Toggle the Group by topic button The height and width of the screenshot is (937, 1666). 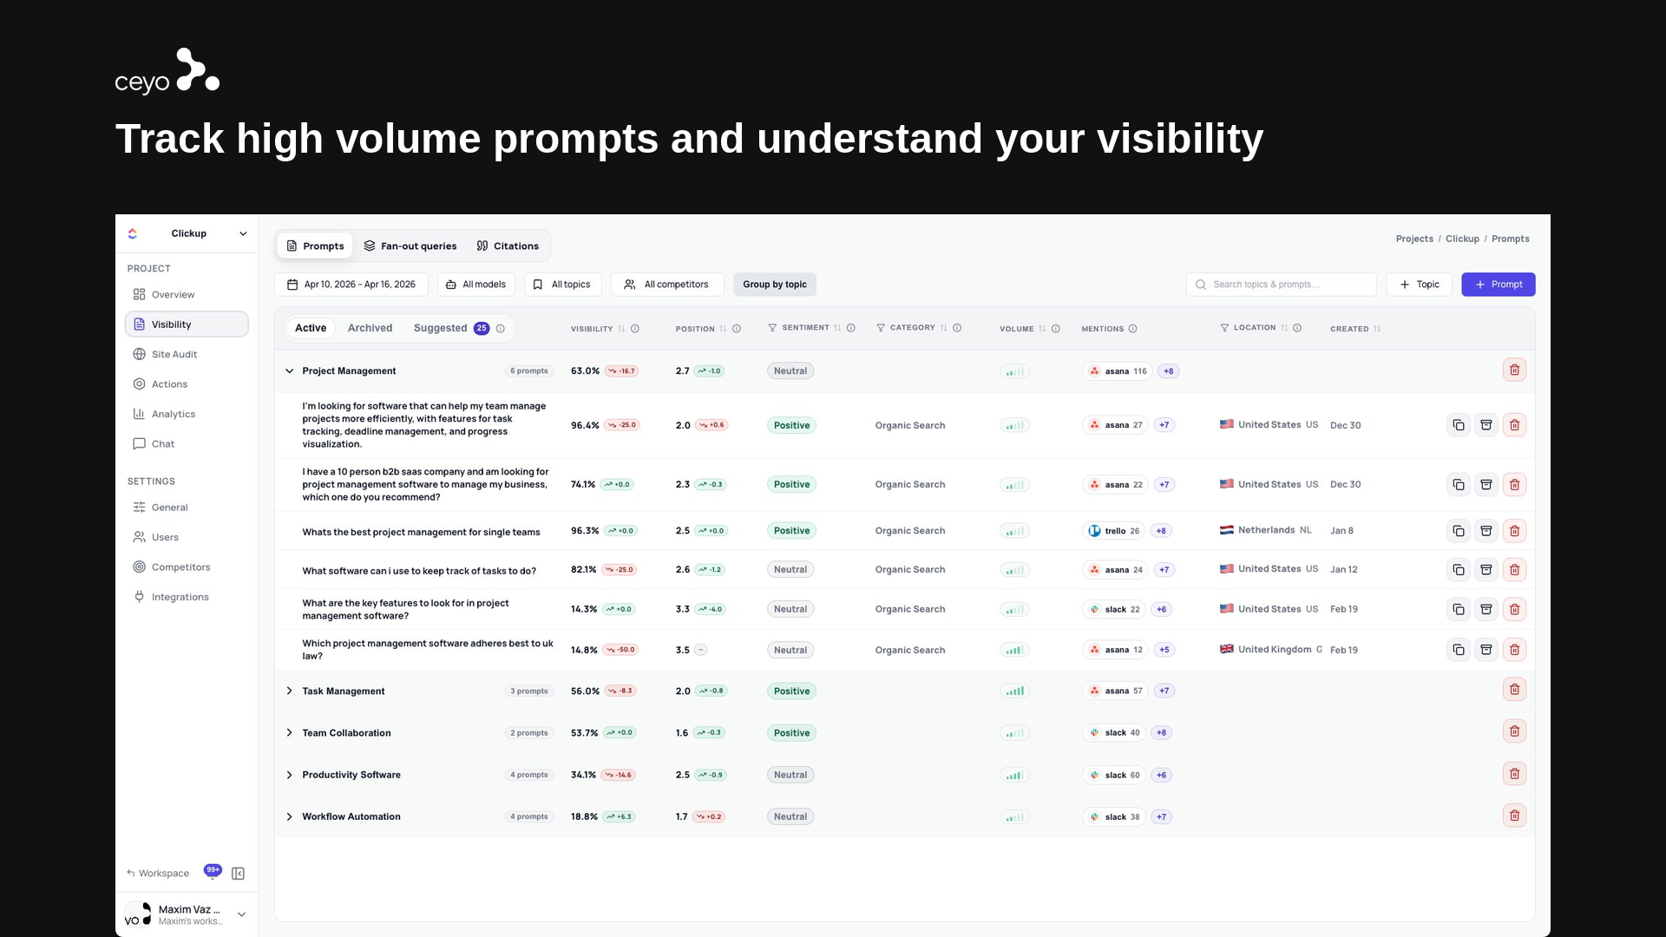[x=775, y=285]
